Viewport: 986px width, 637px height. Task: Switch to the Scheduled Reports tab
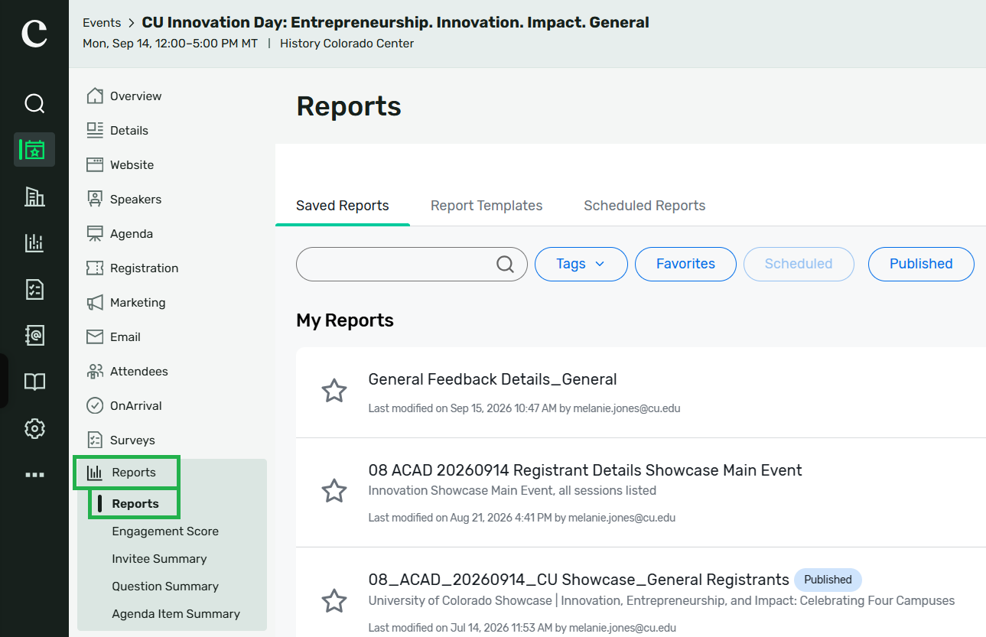click(645, 206)
